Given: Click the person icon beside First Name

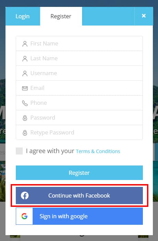Looking at the screenshot, I should click(x=25, y=44).
